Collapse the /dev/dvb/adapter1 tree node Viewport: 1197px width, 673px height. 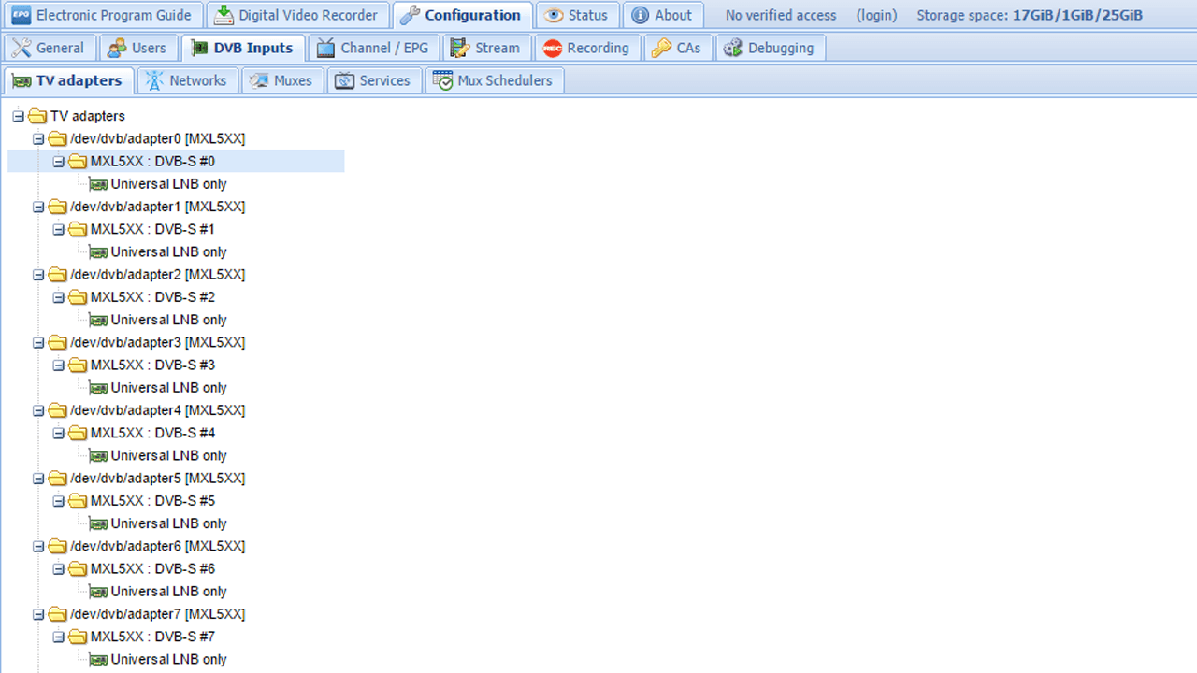(x=38, y=207)
